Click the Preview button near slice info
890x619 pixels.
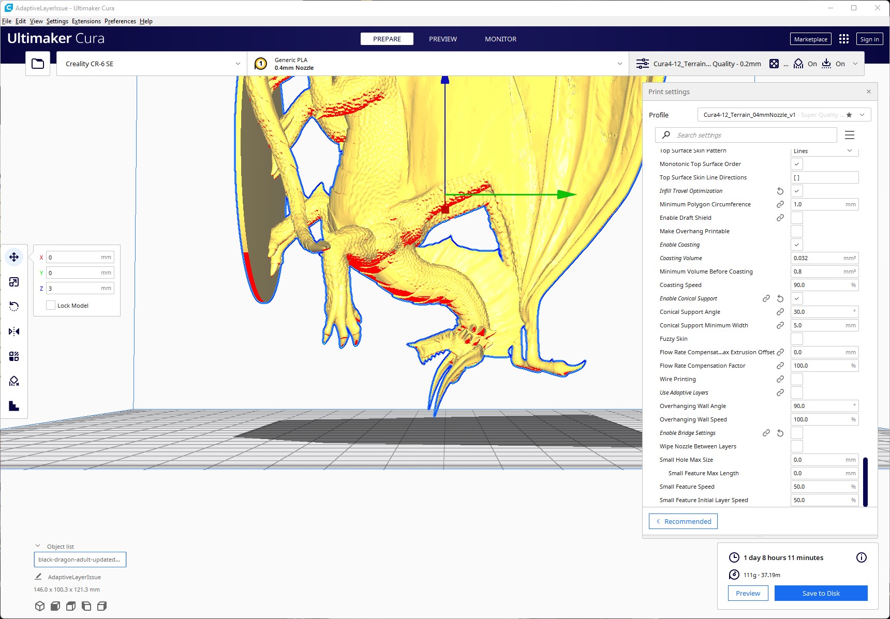point(748,593)
